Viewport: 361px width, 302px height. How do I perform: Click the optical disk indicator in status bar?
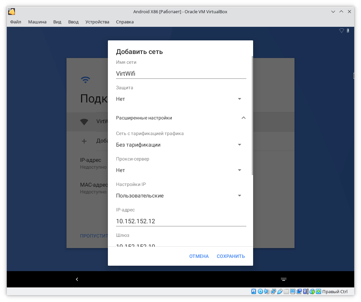(x=260, y=291)
